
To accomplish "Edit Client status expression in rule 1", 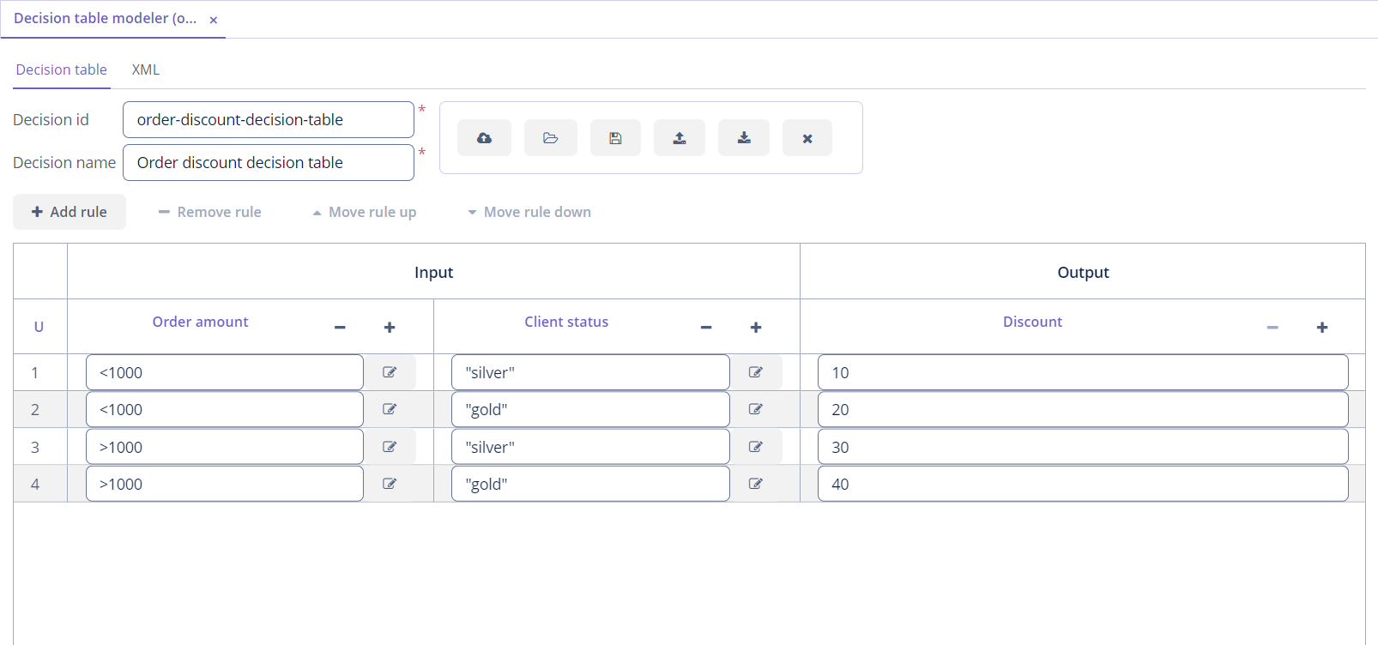I will (756, 372).
